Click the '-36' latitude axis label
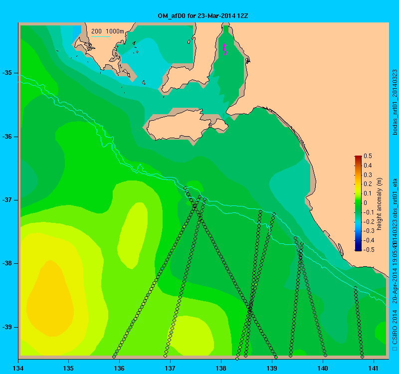 tap(7, 137)
